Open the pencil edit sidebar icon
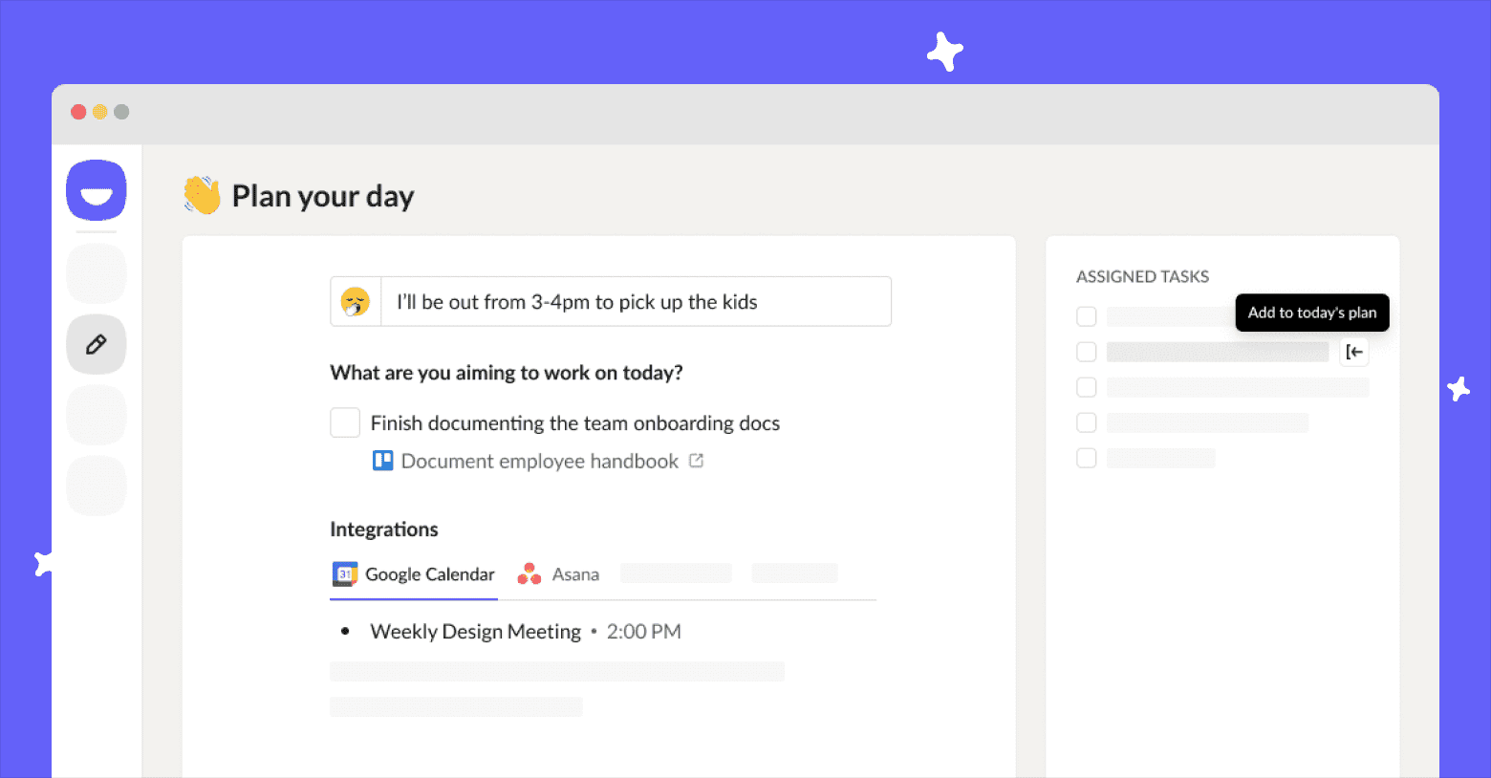Viewport: 1491px width, 778px height. coord(96,344)
